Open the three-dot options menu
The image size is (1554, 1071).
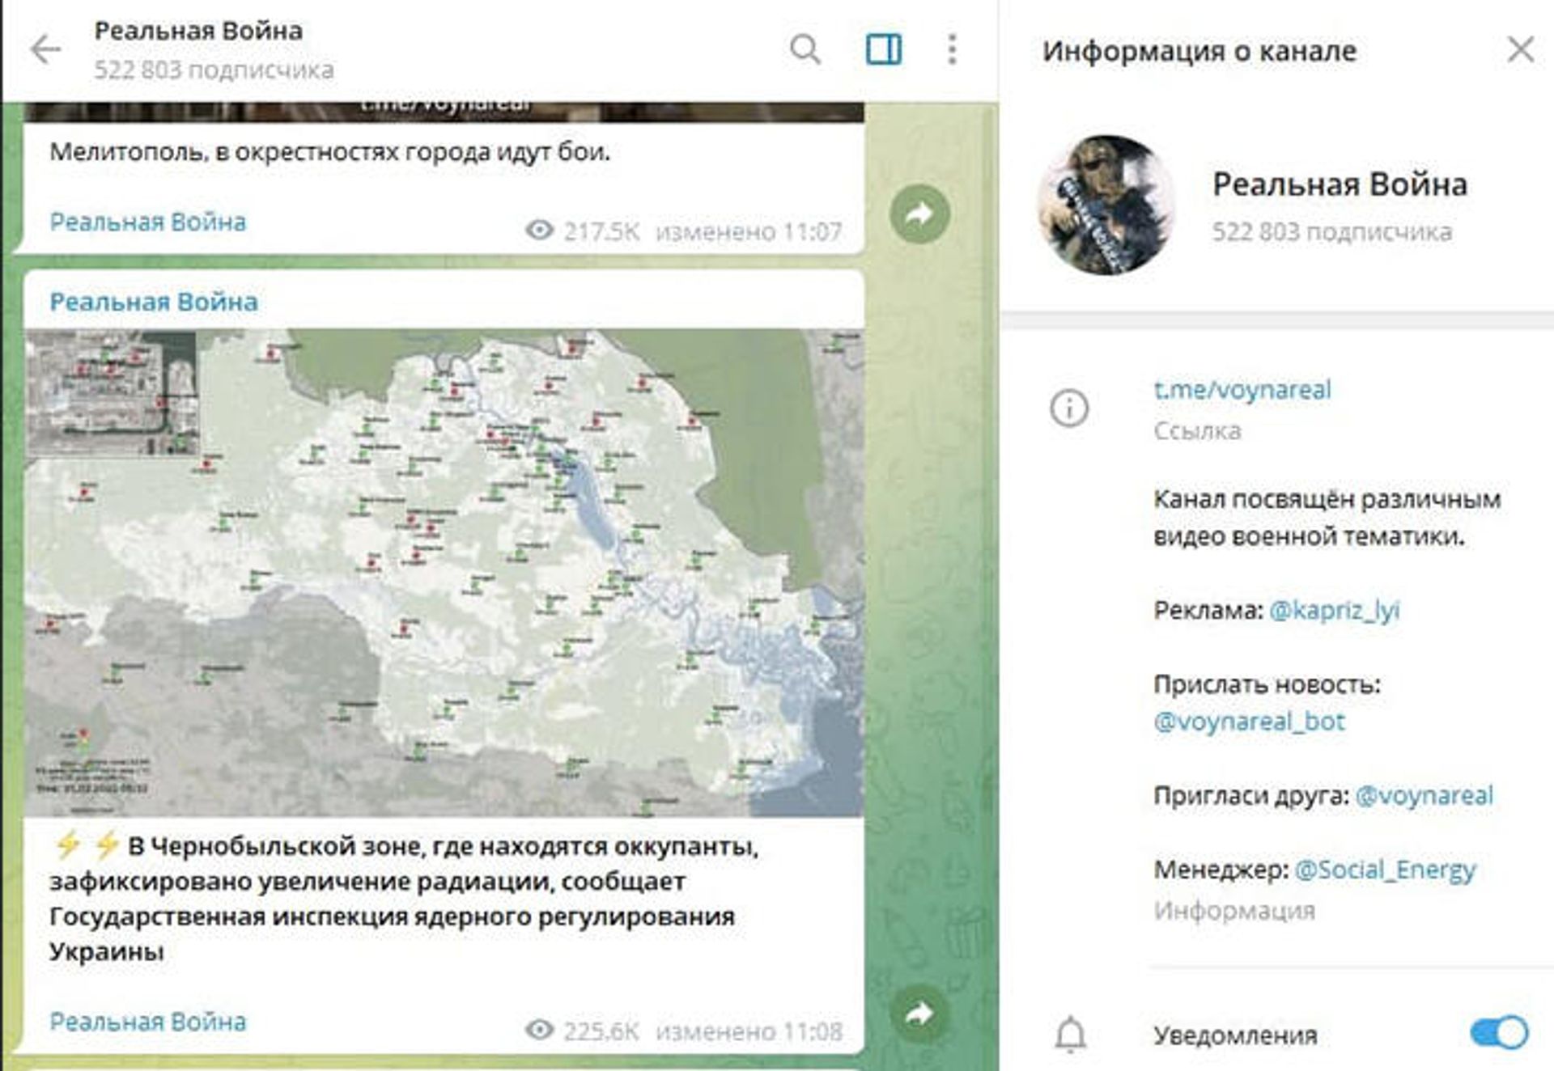(953, 49)
